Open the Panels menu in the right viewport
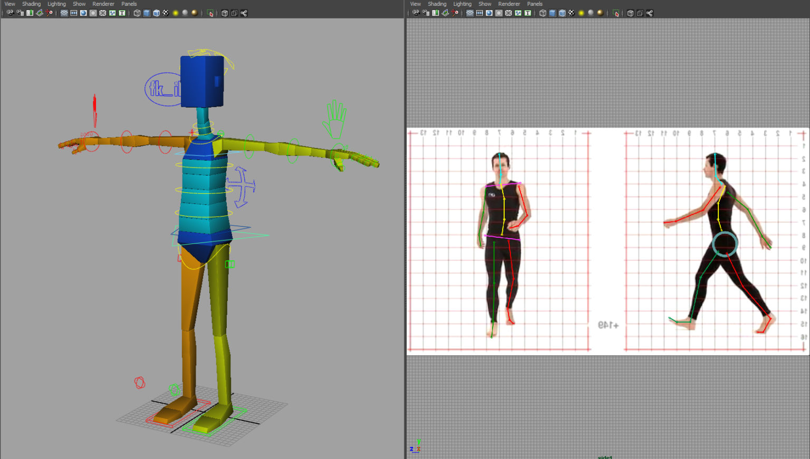This screenshot has height=459, width=810. pyautogui.click(x=535, y=4)
